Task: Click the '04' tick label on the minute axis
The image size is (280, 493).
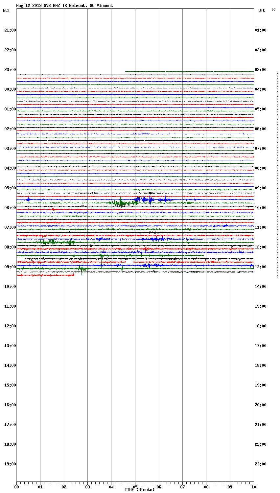Action: [111, 487]
